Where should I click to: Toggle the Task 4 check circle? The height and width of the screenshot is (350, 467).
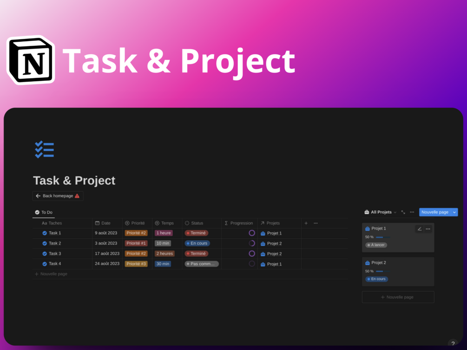45,264
